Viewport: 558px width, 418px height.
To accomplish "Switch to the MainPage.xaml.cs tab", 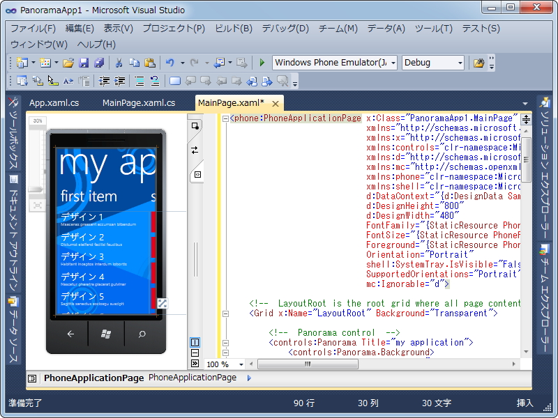I will (x=139, y=103).
